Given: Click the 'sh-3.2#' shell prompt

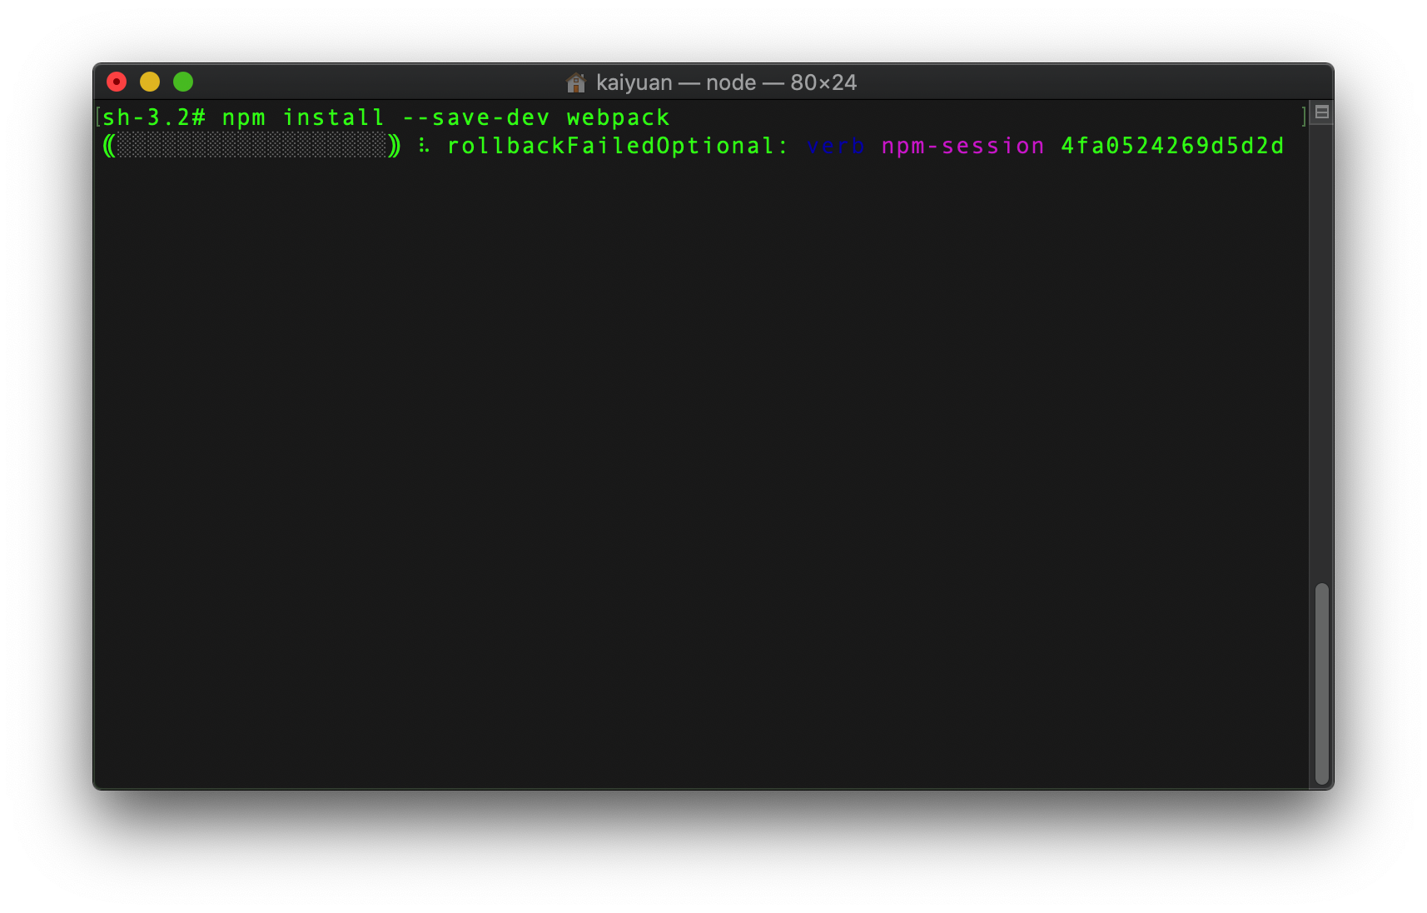Looking at the screenshot, I should click(x=154, y=117).
